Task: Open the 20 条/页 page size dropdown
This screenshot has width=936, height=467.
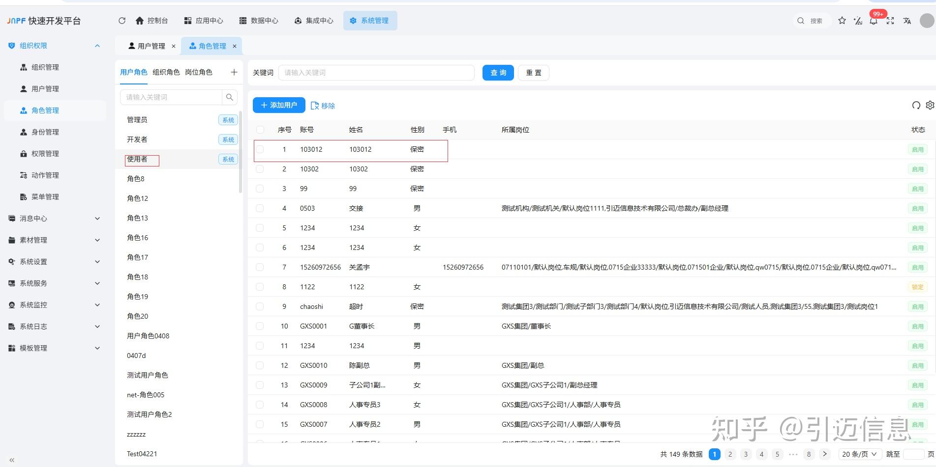Action: [x=860, y=454]
